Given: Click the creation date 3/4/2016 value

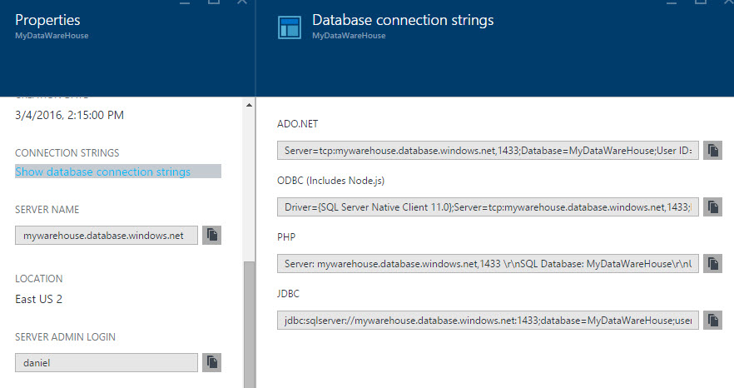Looking at the screenshot, I should click(x=69, y=115).
